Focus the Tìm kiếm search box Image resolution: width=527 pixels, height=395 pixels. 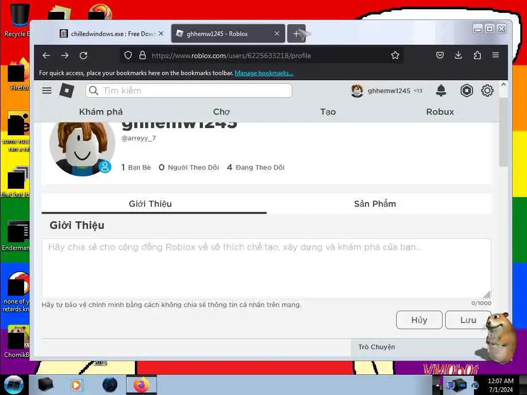(x=189, y=91)
